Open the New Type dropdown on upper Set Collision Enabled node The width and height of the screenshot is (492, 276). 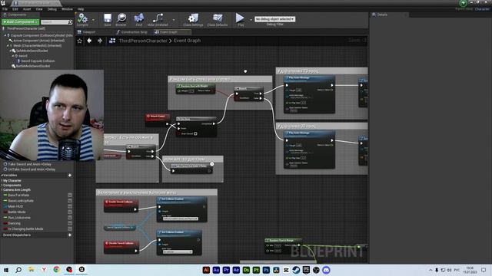pyautogui.click(x=181, y=219)
